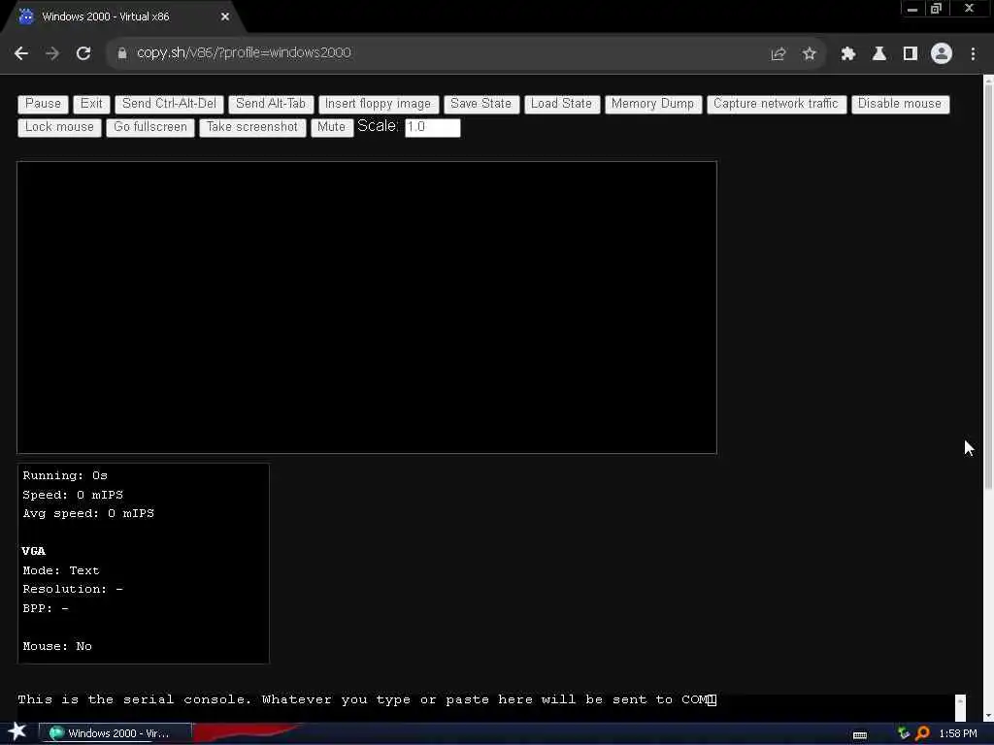The image size is (994, 745).
Task: Click Disable mouse button
Action: [x=900, y=104]
